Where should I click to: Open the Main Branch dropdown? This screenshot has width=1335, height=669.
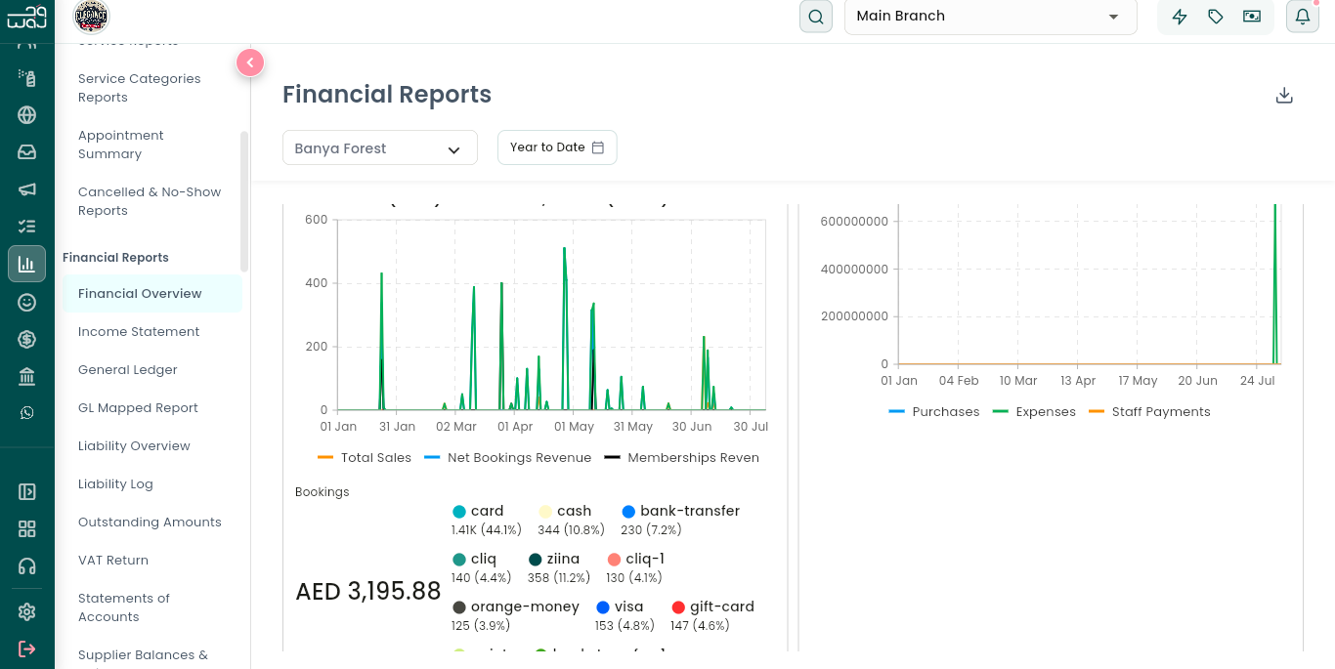pos(991,17)
